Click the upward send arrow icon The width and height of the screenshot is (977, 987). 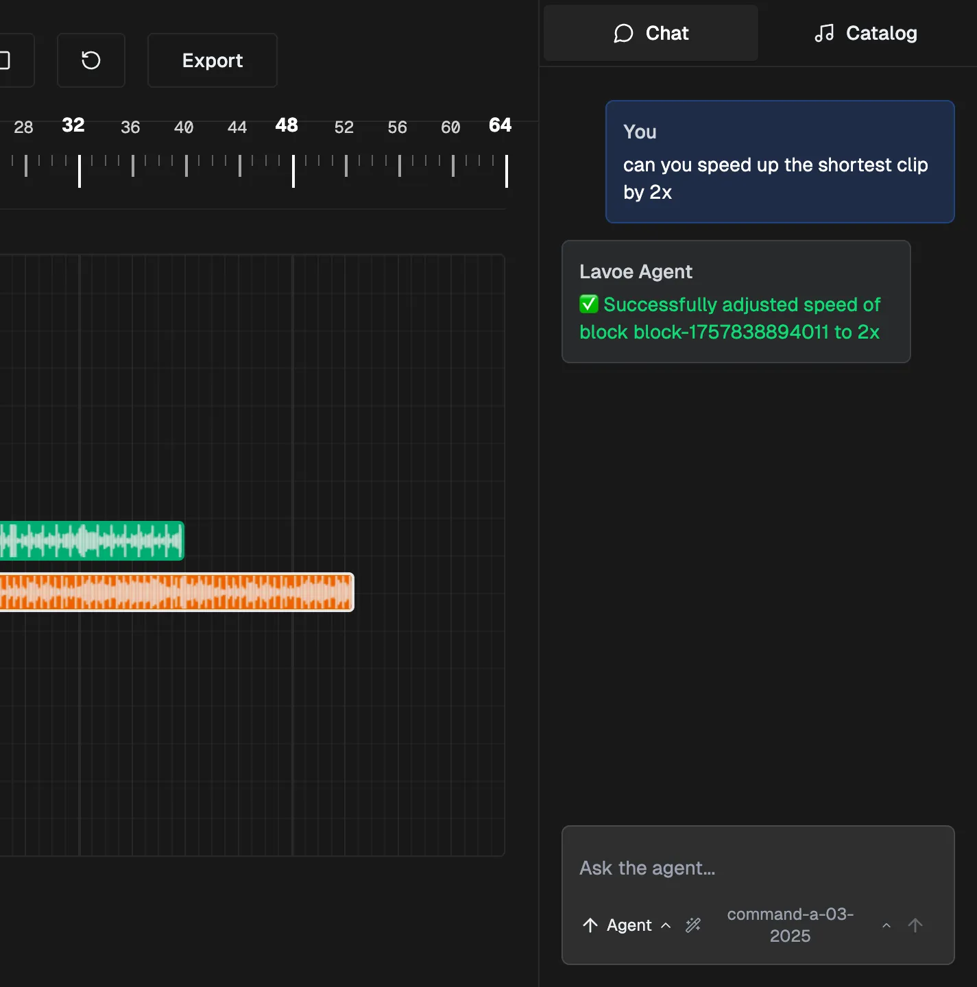(x=916, y=925)
